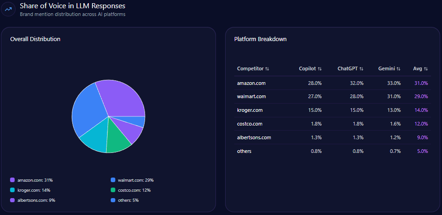The width and height of the screenshot is (442, 215).
Task: Click the Gemini column sort arrows
Action: [399, 69]
